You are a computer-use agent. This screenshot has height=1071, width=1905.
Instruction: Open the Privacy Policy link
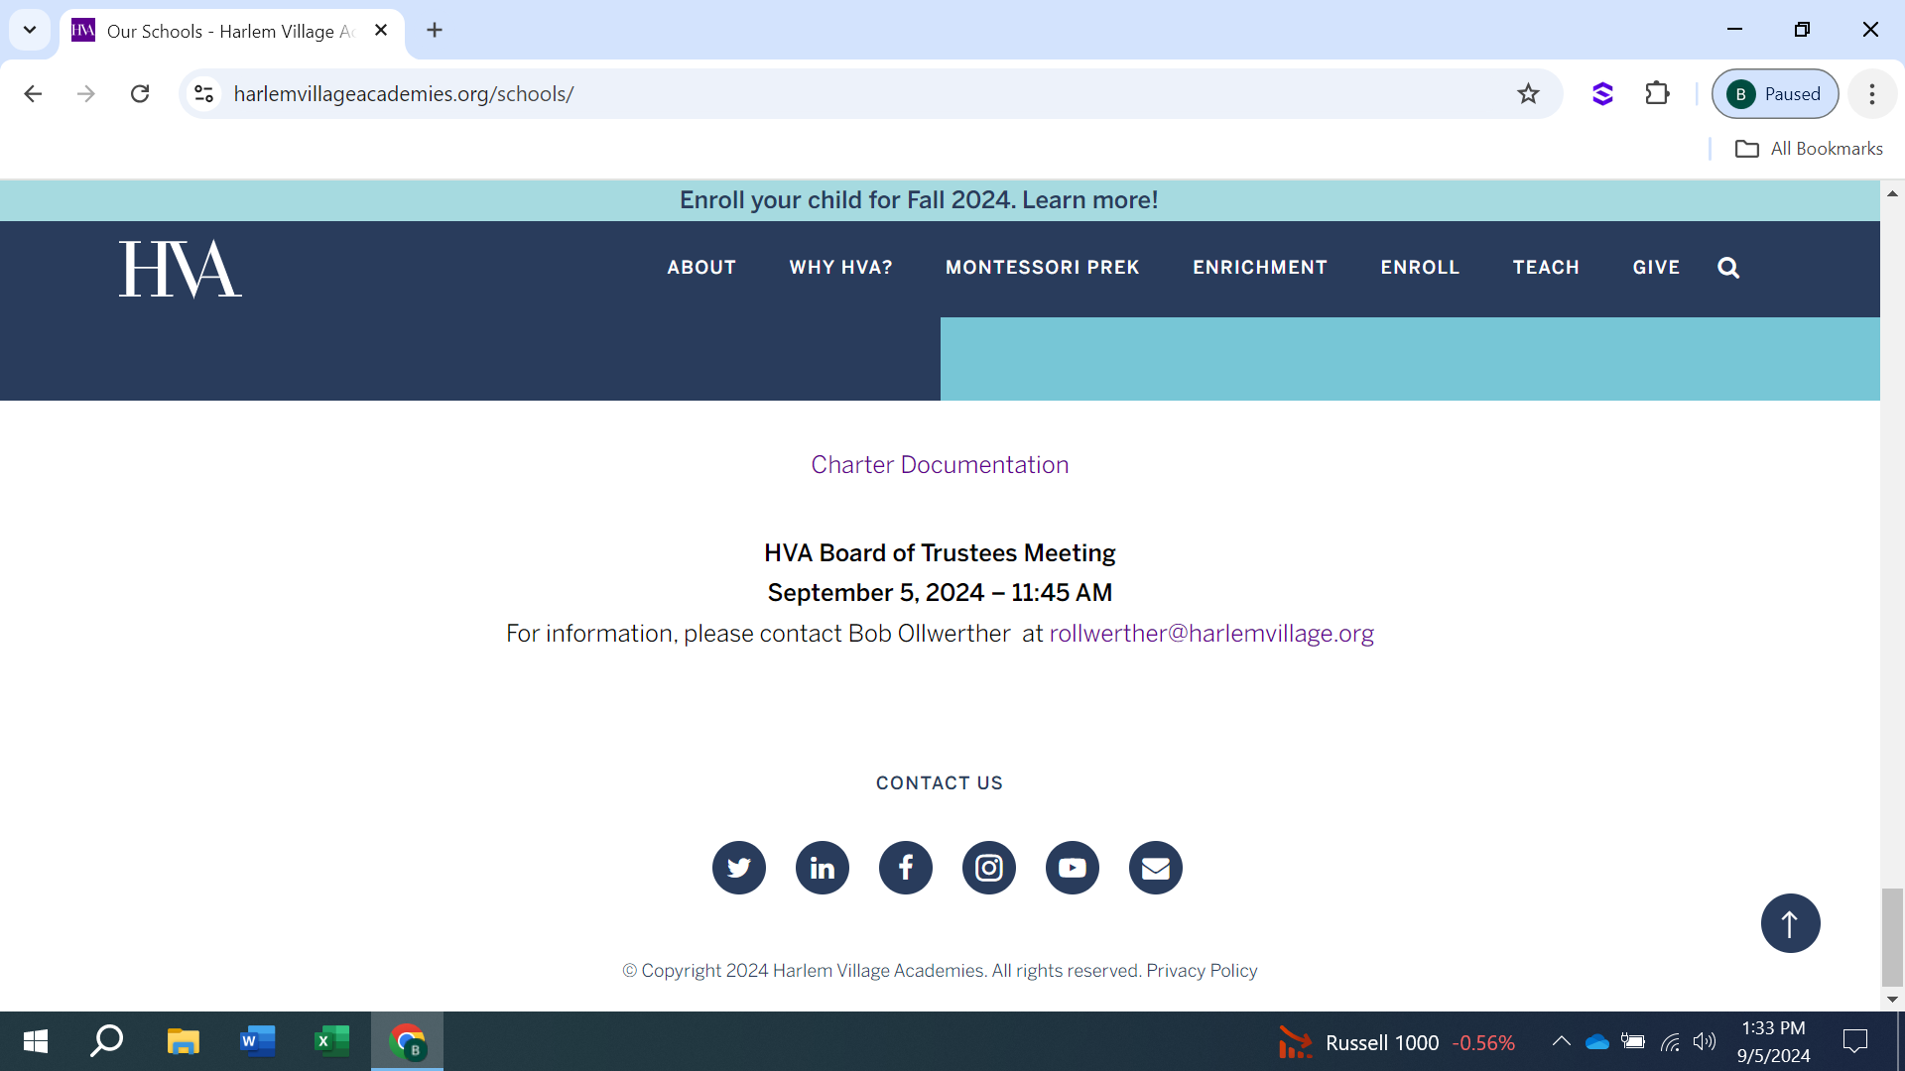(x=1202, y=971)
